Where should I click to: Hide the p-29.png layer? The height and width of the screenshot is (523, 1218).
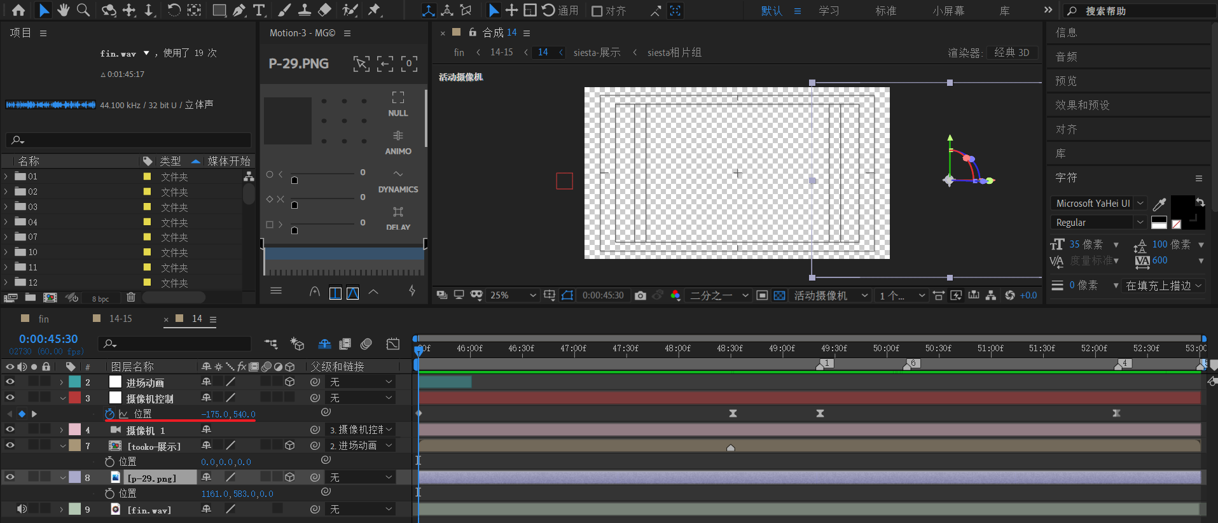10,477
